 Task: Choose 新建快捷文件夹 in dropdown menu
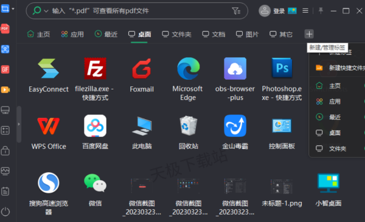340,68
